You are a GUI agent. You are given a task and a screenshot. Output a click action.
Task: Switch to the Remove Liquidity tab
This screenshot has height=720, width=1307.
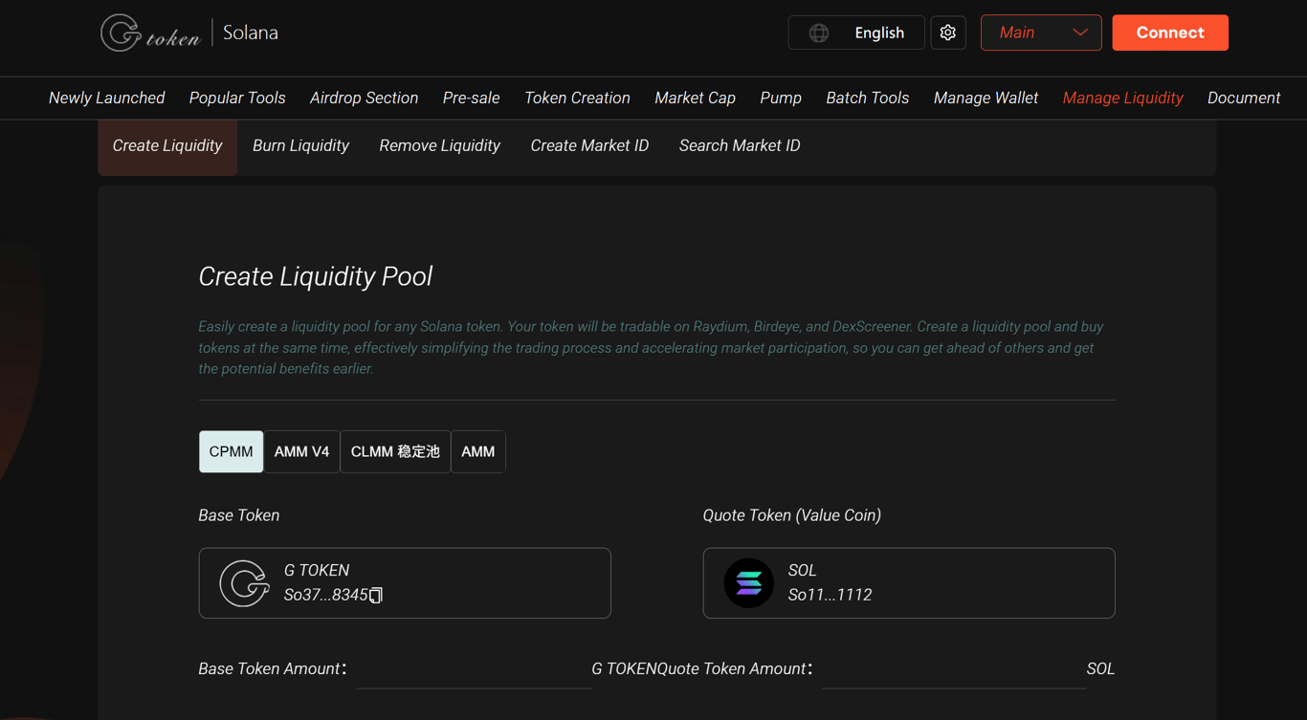click(439, 145)
